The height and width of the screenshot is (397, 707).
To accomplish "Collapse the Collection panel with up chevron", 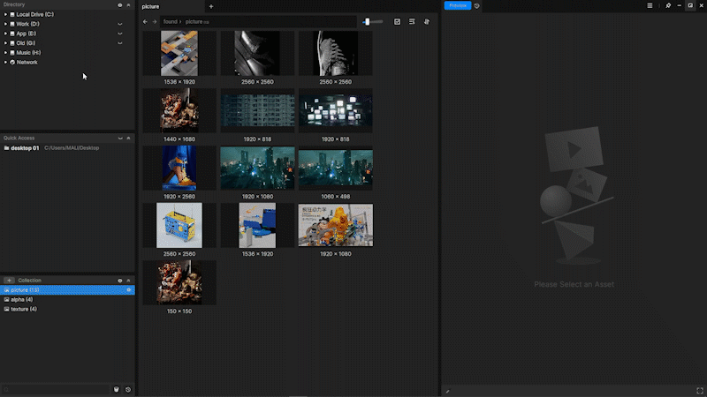I will (x=128, y=281).
